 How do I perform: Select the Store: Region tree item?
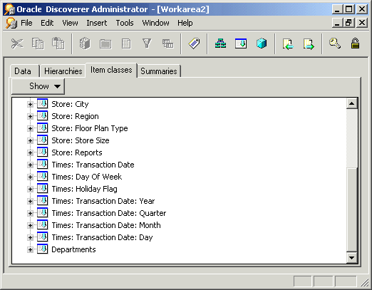click(75, 116)
